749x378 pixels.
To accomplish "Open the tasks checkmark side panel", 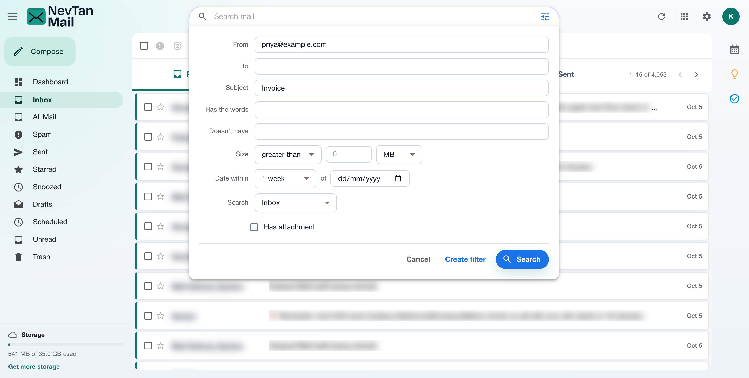I will [734, 99].
